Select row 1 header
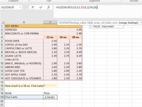This screenshot has width=142, height=107. (x=2, y=26)
